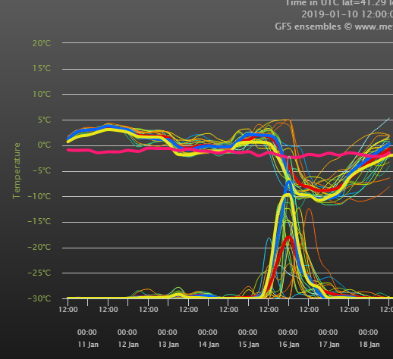
Task: Select the -5°C axis label
Action: [x=42, y=171]
